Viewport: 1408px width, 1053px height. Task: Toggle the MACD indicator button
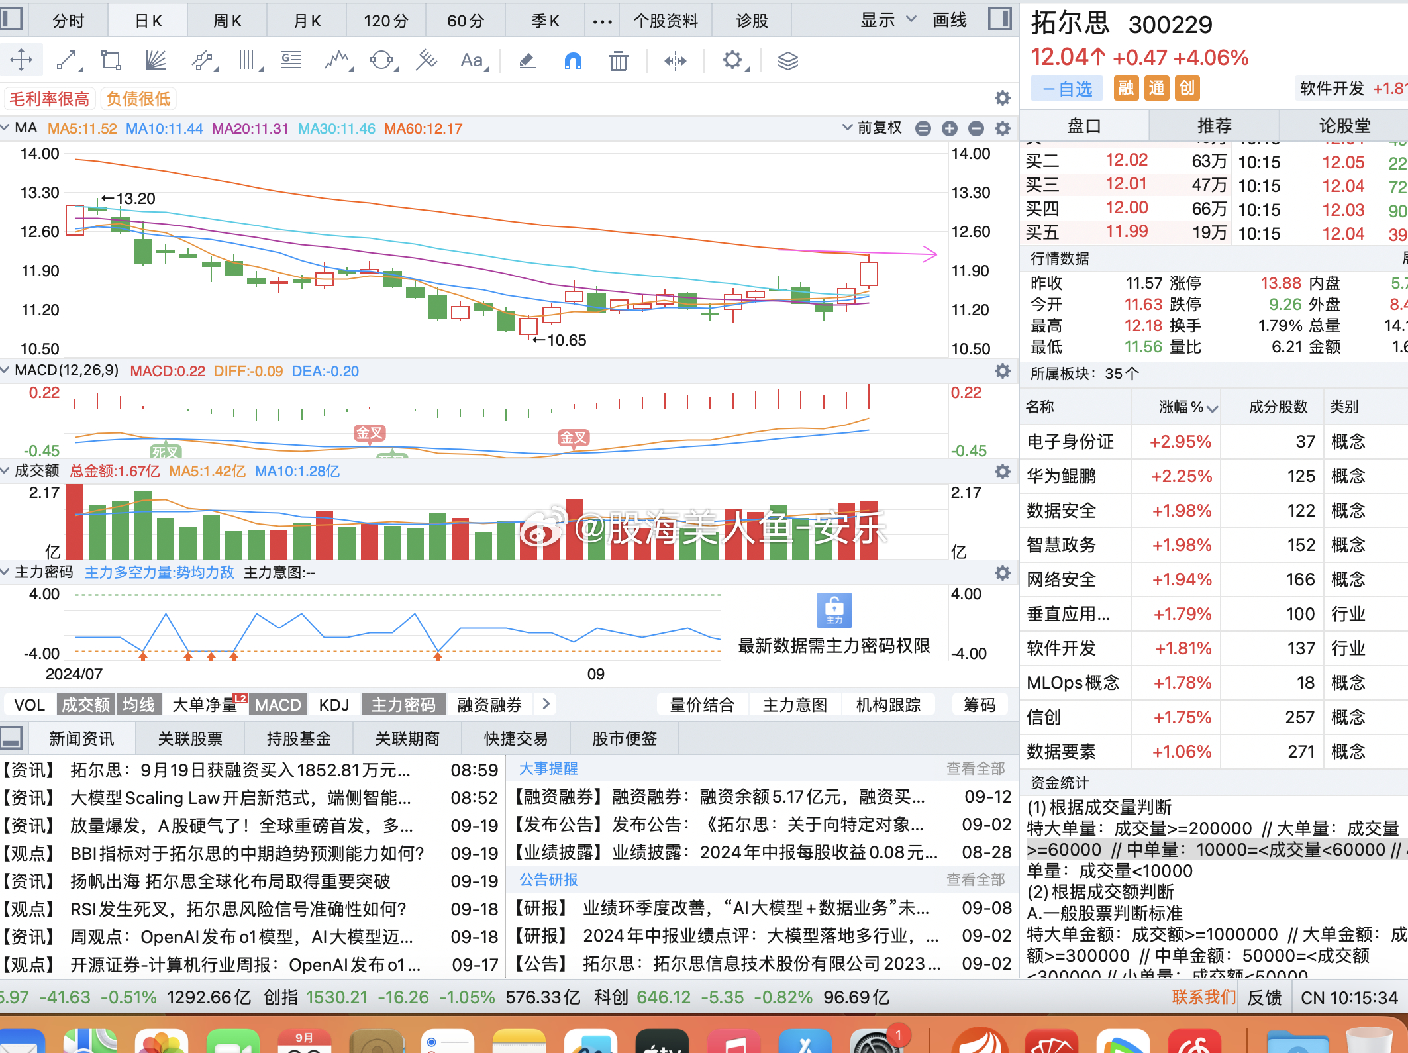click(x=277, y=705)
